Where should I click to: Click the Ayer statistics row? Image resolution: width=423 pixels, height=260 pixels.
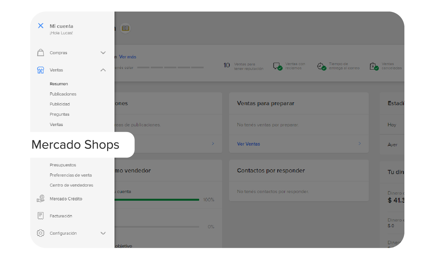392,145
